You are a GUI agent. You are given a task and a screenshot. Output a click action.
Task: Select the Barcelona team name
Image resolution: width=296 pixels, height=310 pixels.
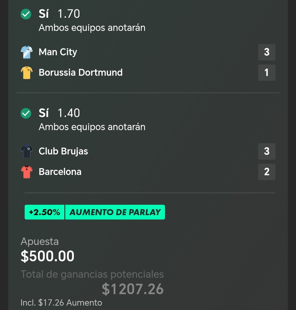click(60, 172)
